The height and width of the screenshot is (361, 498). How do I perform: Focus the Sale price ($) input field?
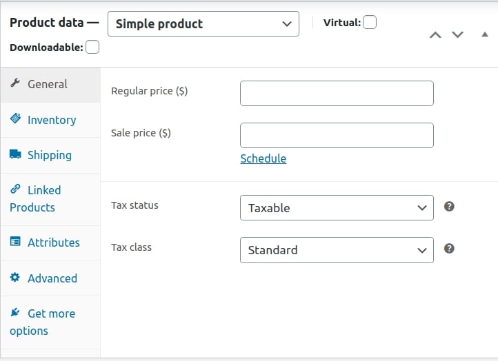(x=337, y=135)
